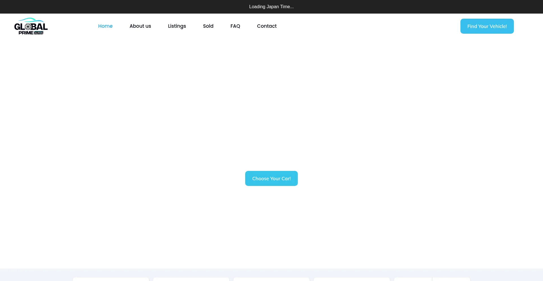Select the leftmost card in the bottom row

coord(111,279)
